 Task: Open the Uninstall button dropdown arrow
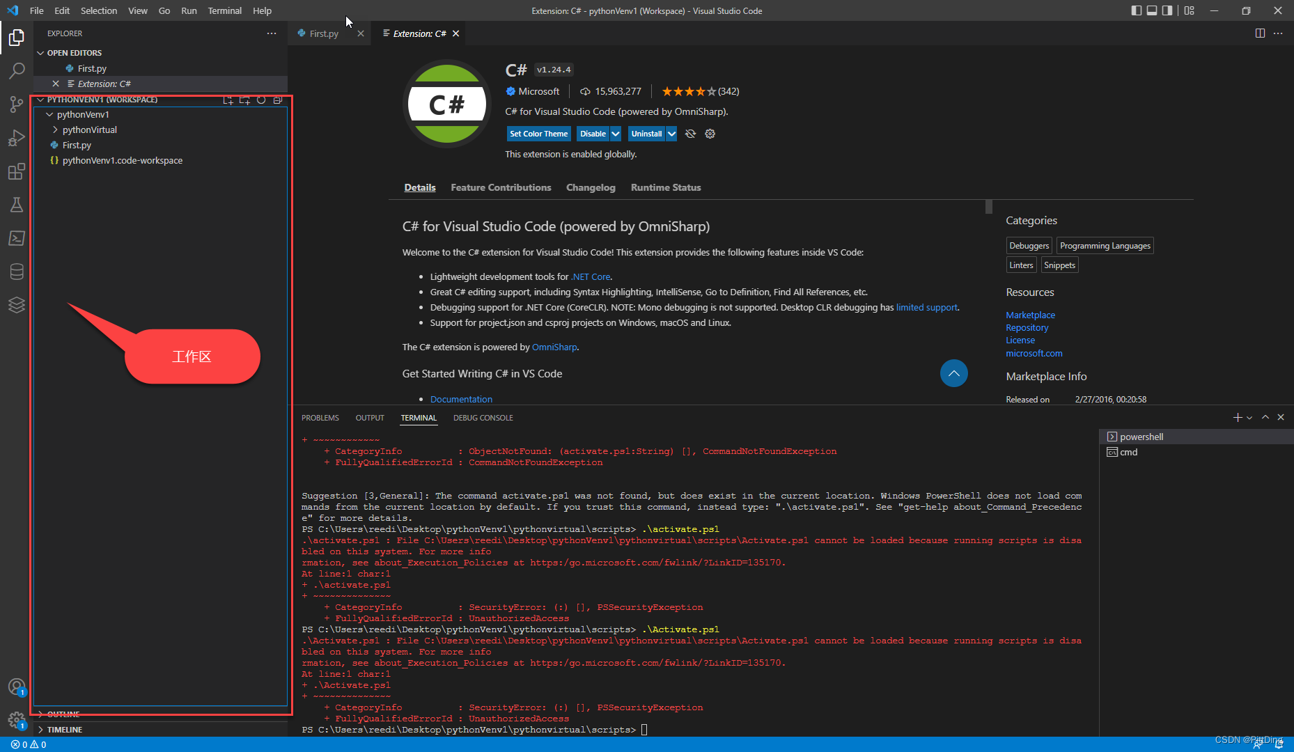(671, 134)
